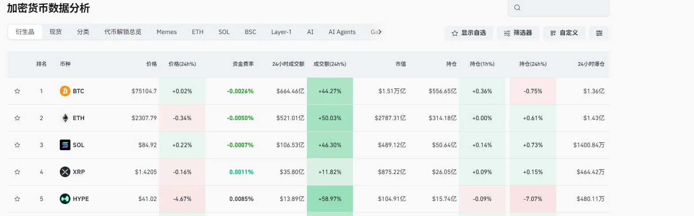Sort by 价格(24h%) column header
Image resolution: width=694 pixels, height=216 pixels.
pyautogui.click(x=182, y=64)
